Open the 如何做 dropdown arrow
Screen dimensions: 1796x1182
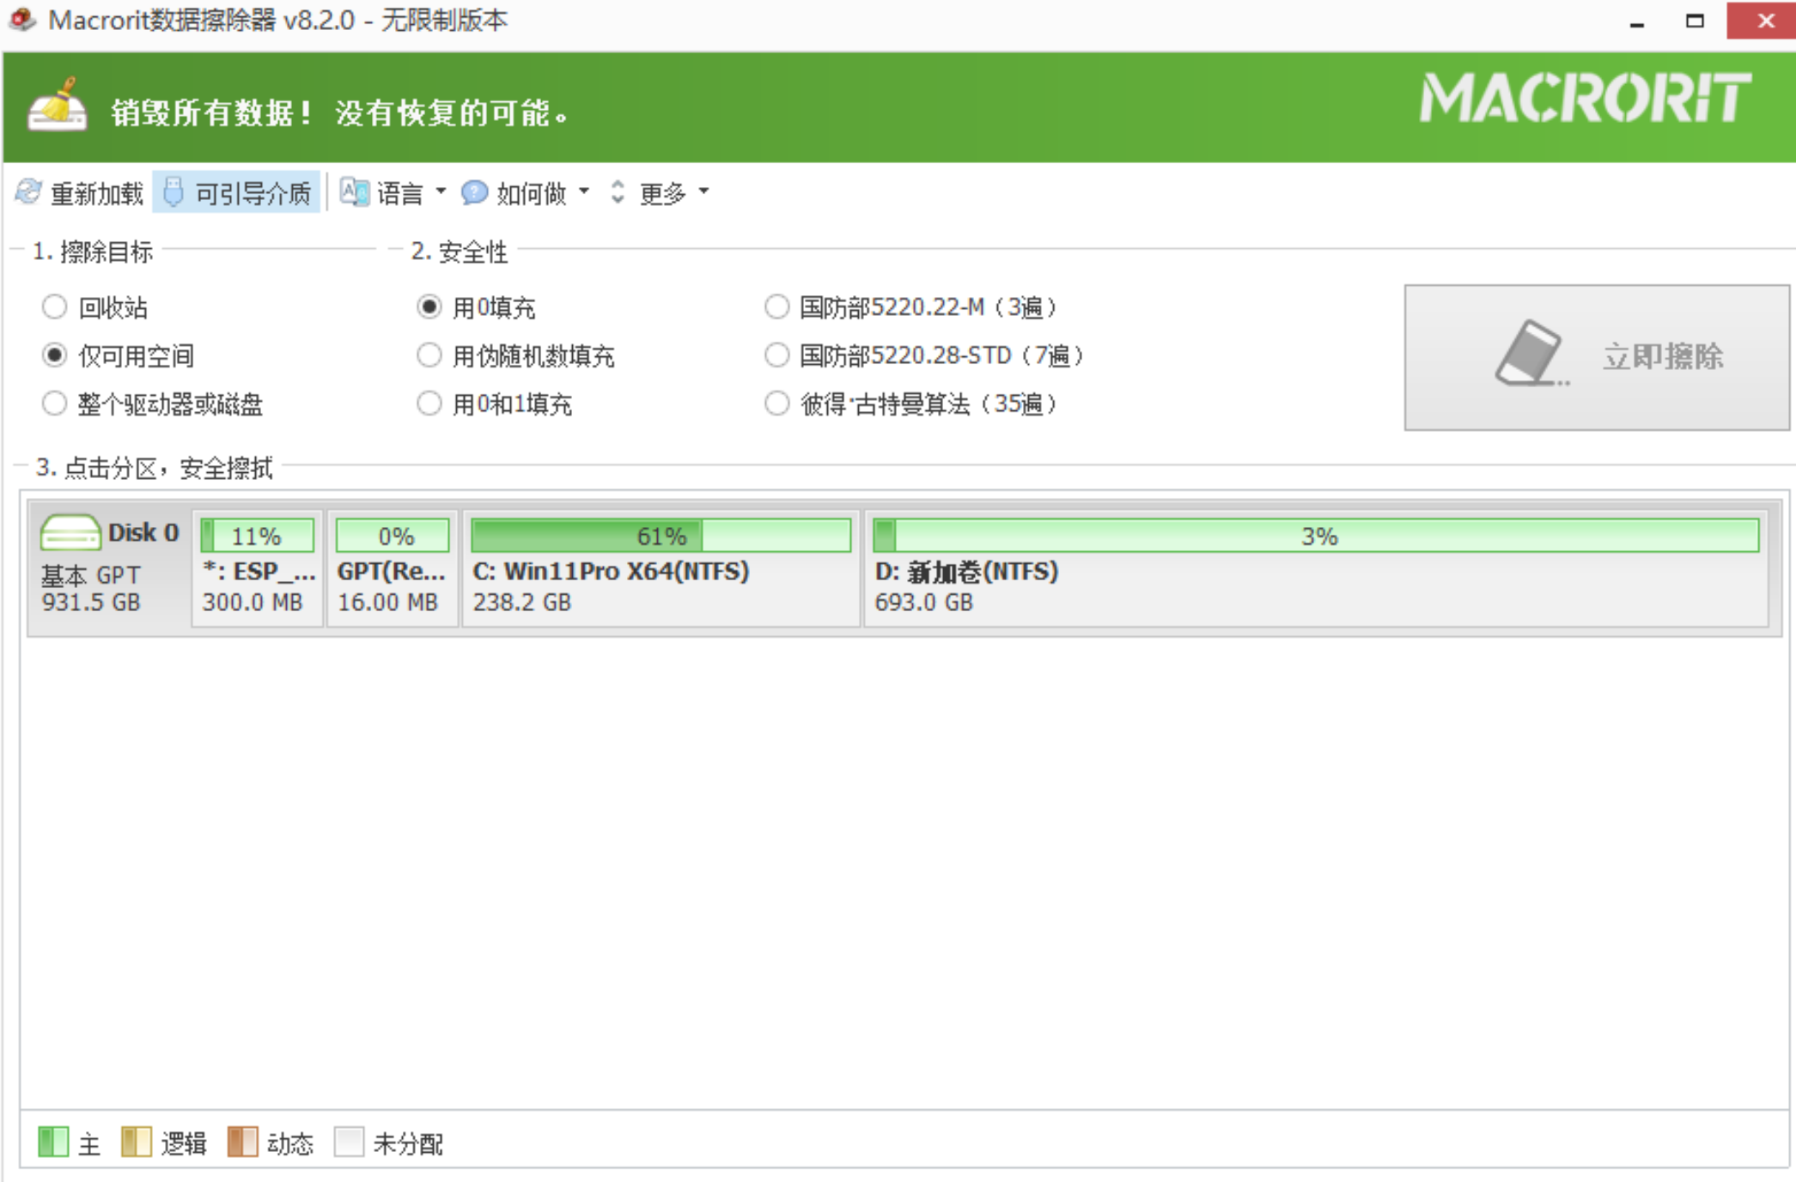pyautogui.click(x=584, y=191)
